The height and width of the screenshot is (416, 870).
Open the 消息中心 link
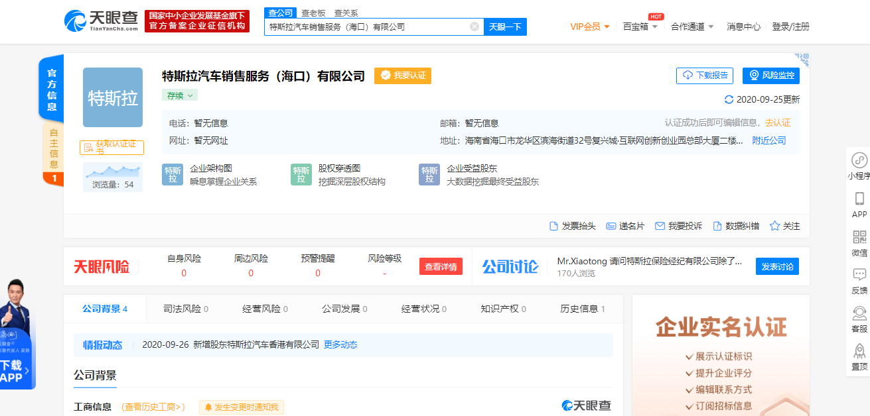click(x=743, y=26)
